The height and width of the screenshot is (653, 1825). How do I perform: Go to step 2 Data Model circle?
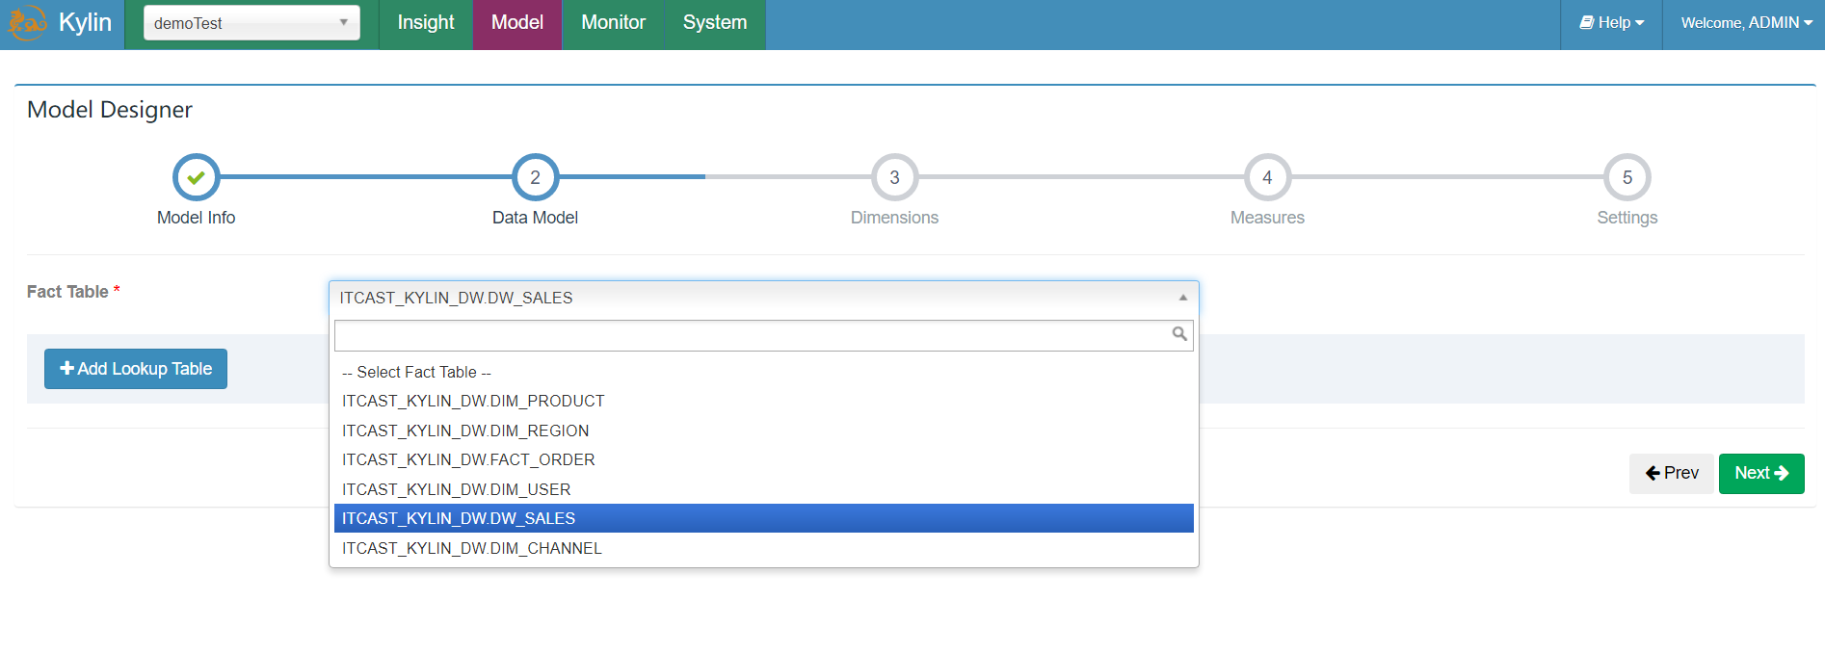coord(535,177)
